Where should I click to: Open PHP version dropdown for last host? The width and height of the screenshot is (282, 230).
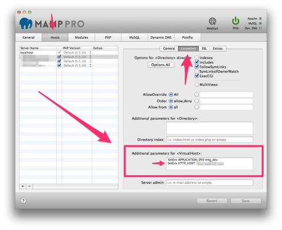pos(90,66)
